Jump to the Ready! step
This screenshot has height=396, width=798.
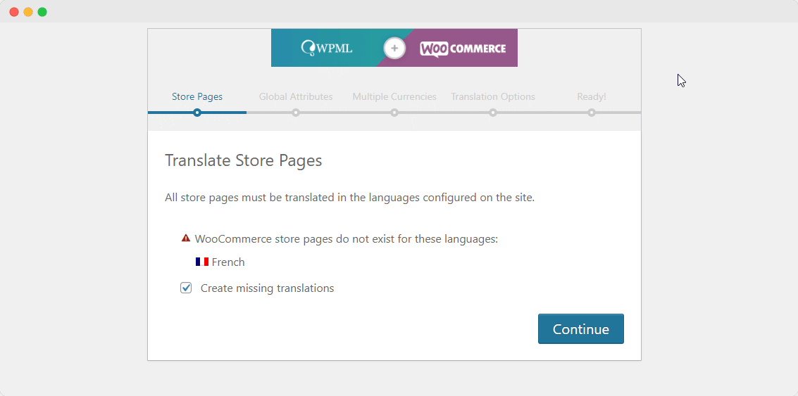pos(592,96)
